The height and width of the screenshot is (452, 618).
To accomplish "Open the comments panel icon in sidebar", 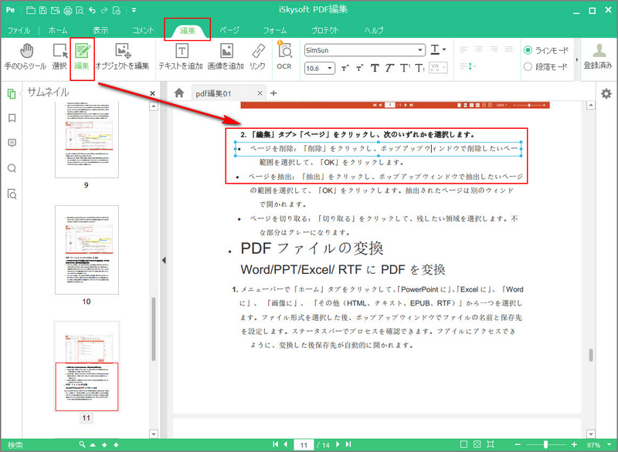I will click(12, 143).
